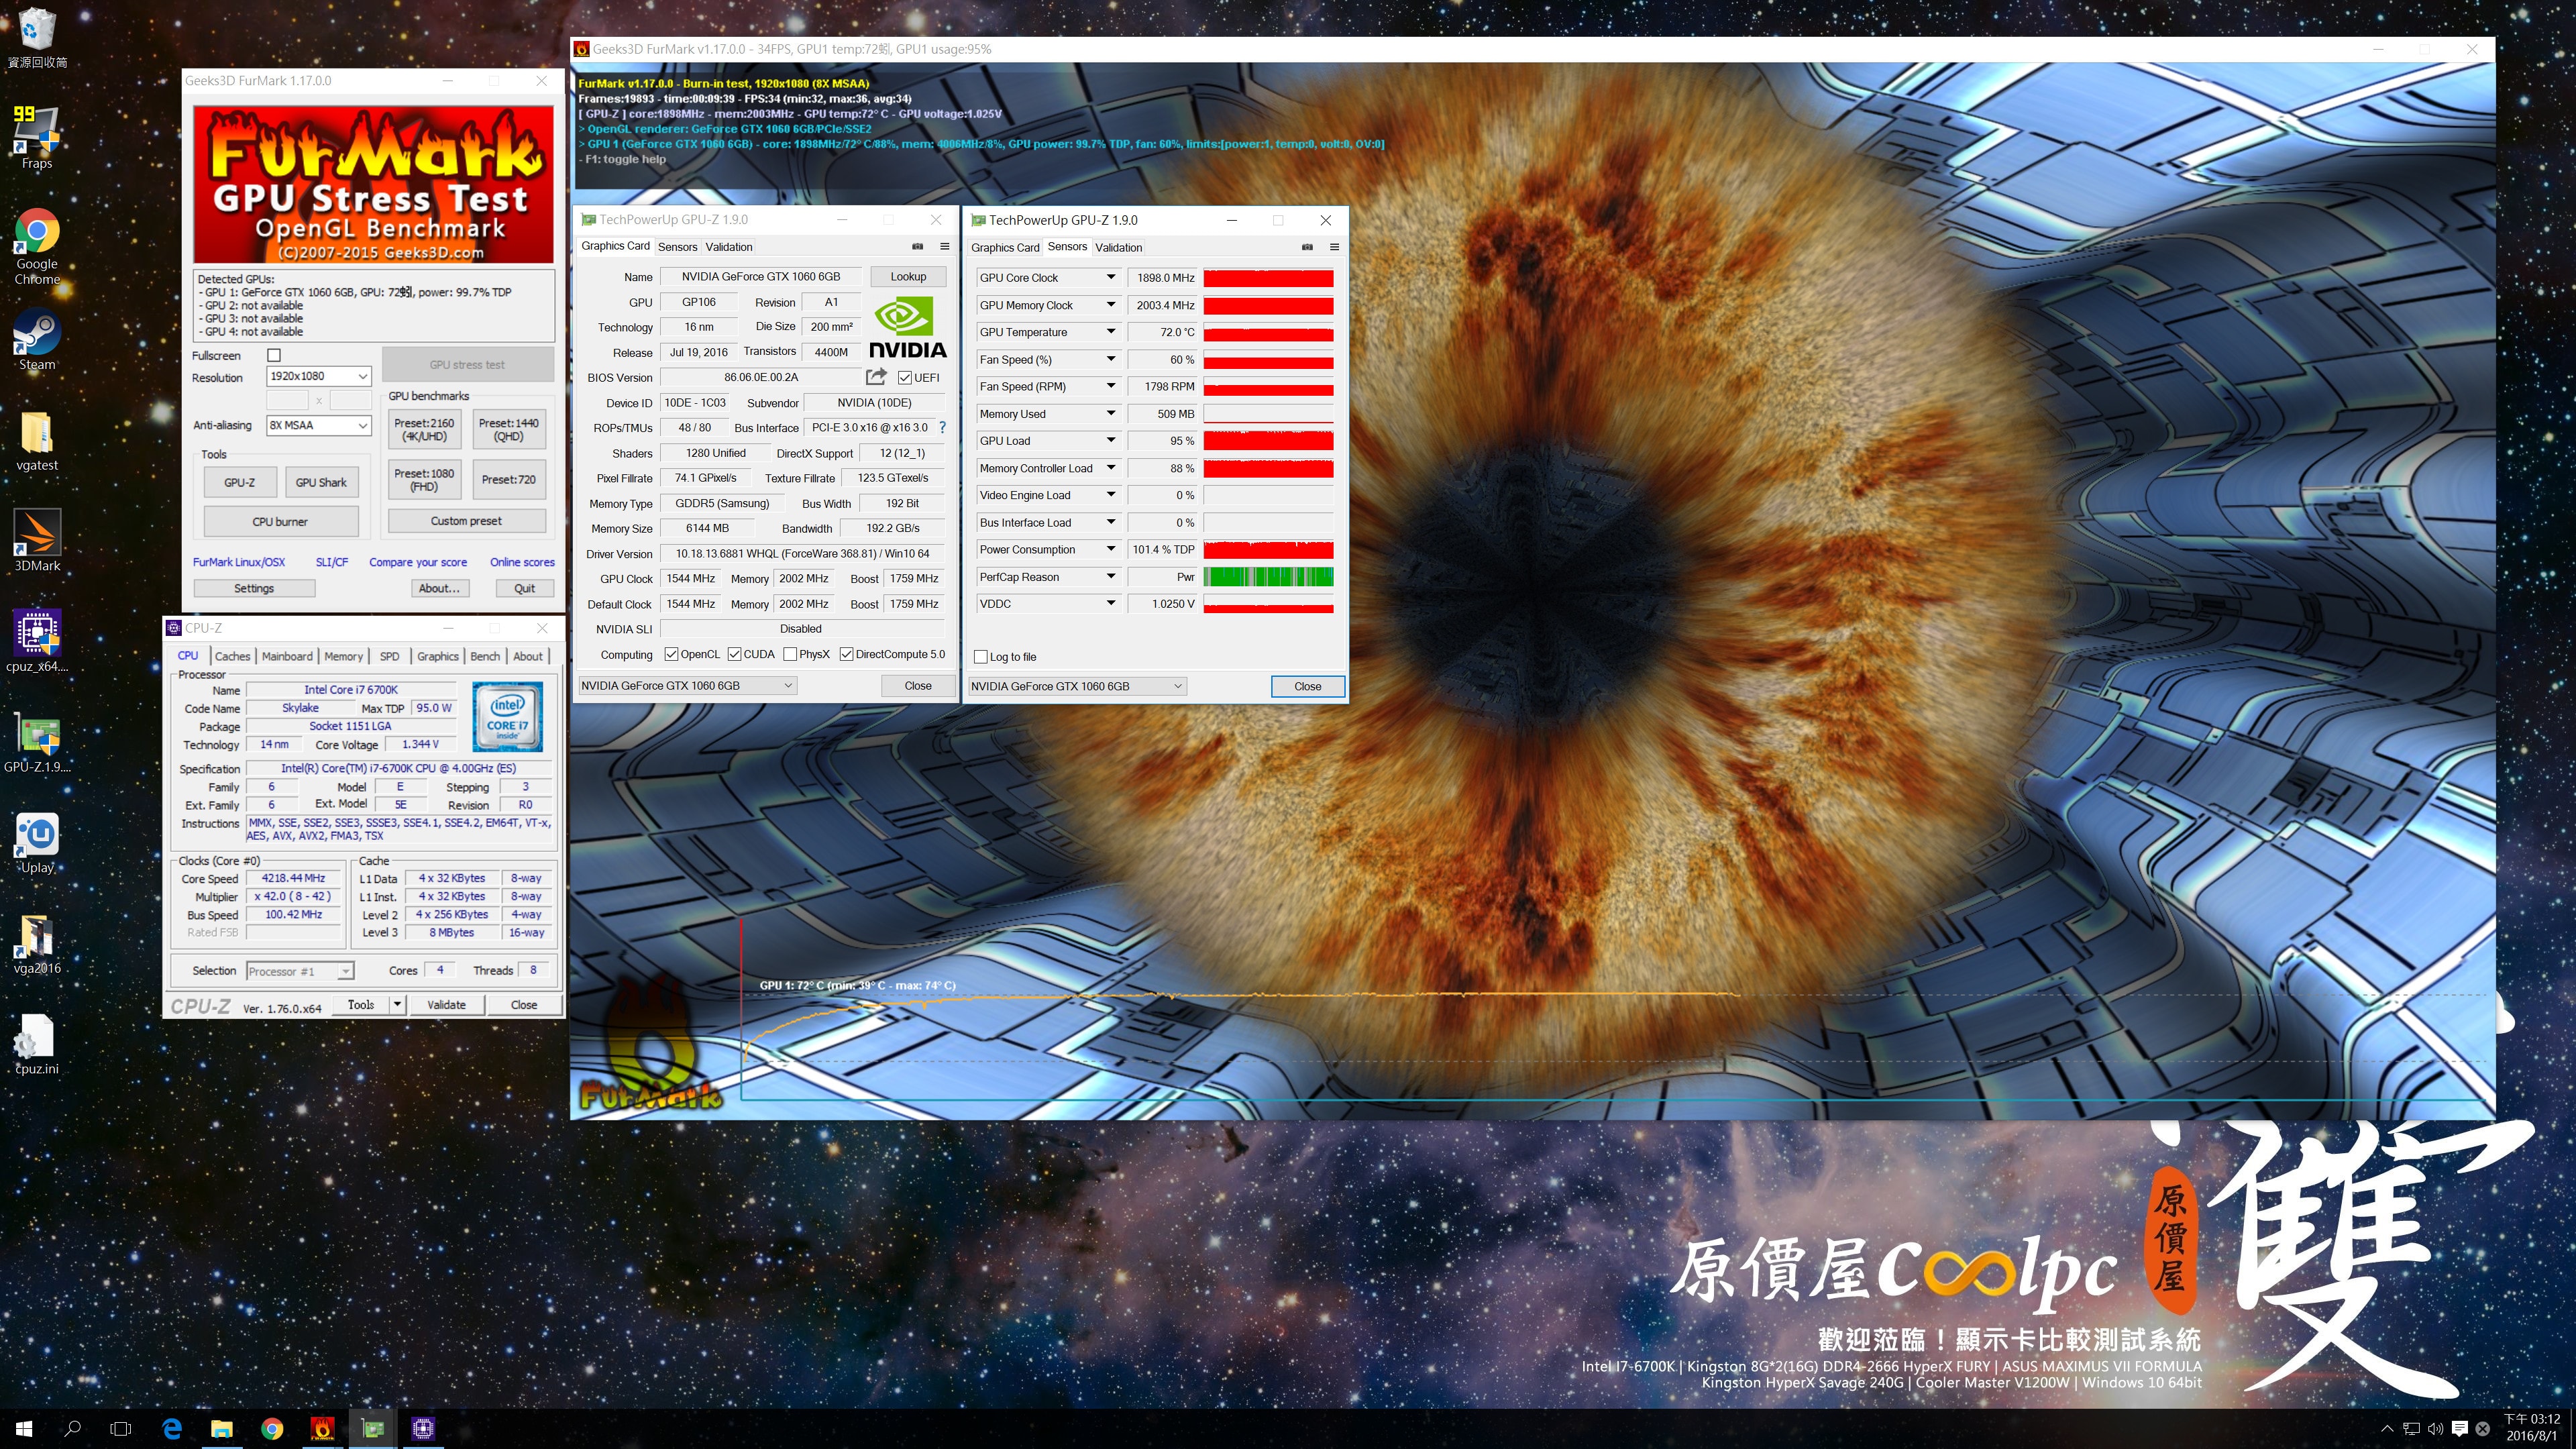Open the action center notification icon

tap(2459, 1428)
